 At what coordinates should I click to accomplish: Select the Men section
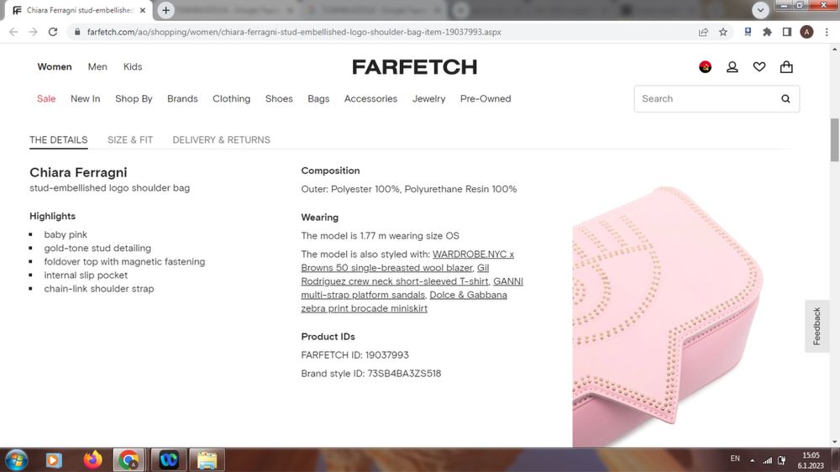point(97,67)
